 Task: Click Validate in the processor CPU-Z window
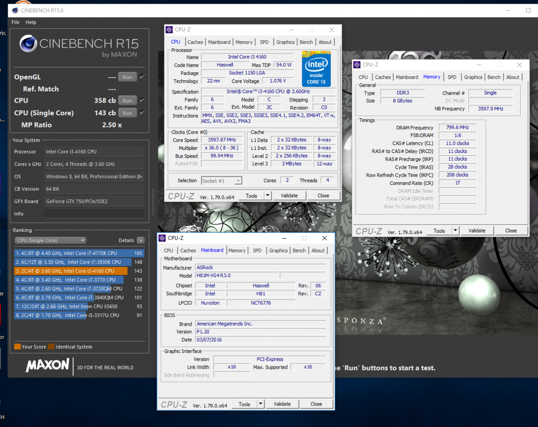pos(289,196)
